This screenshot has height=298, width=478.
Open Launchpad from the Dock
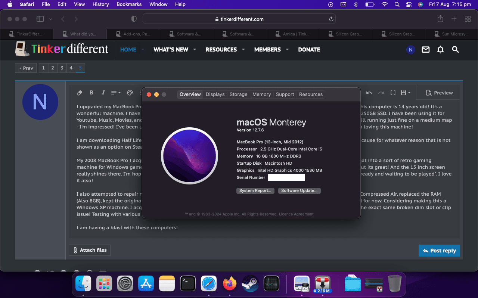tap(104, 283)
